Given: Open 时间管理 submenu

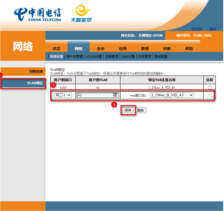Looking at the screenshot, I should (145, 57).
